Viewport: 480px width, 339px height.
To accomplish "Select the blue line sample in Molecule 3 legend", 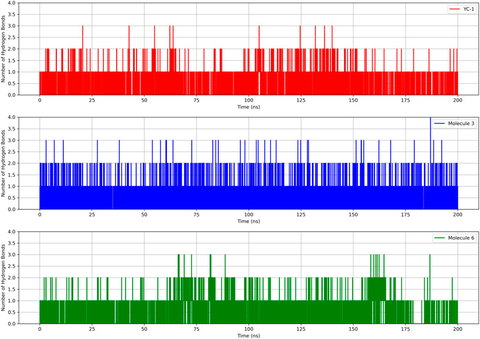I will click(440, 124).
